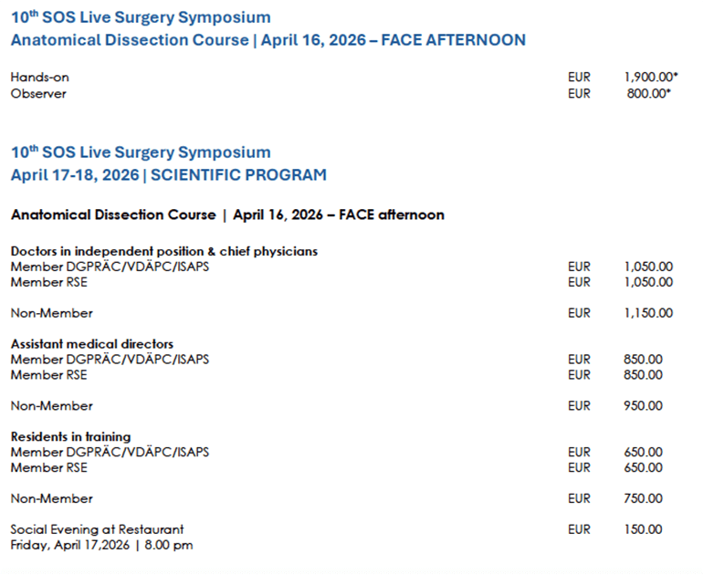Click the 150.00 Social Evening price

pos(644,529)
